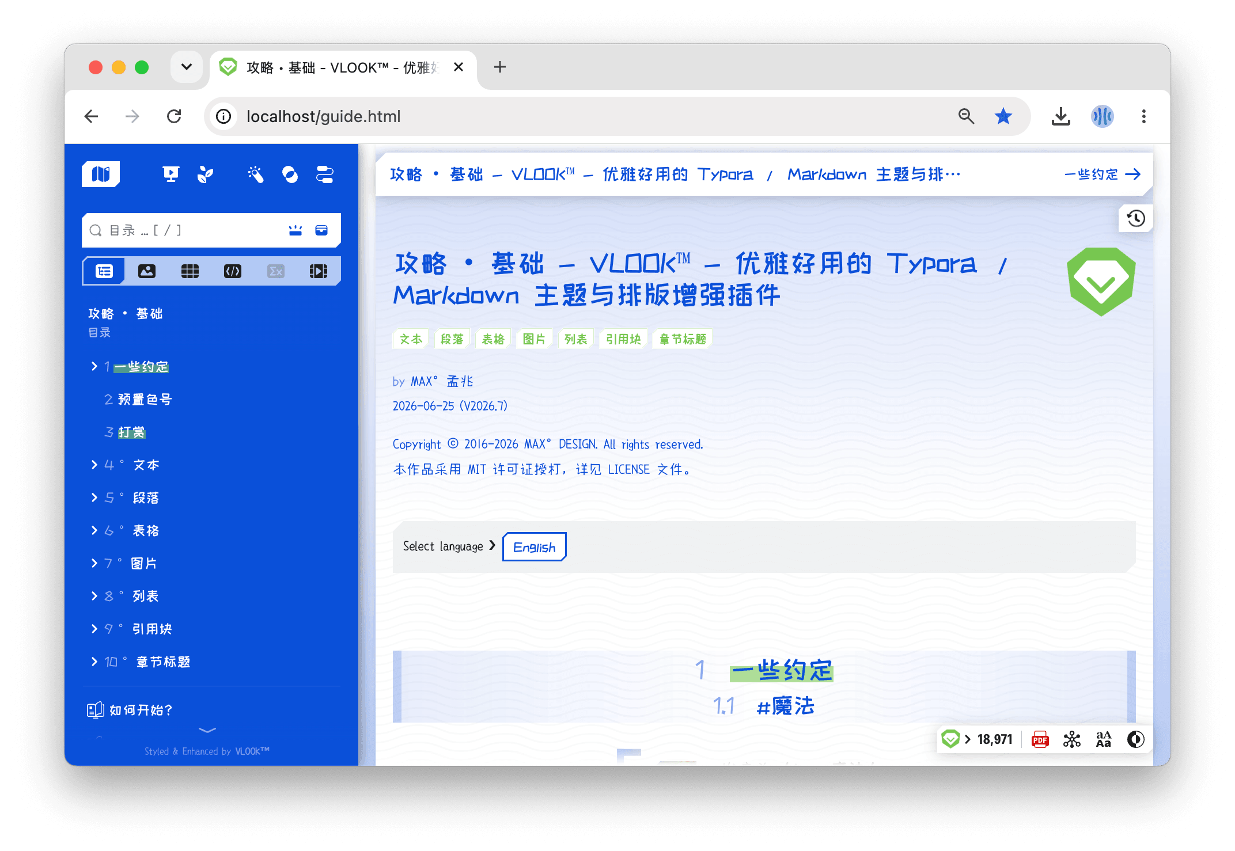Screen dimensions: 1235x851
Task: Close the VLOOK browser tab
Action: click(x=459, y=67)
